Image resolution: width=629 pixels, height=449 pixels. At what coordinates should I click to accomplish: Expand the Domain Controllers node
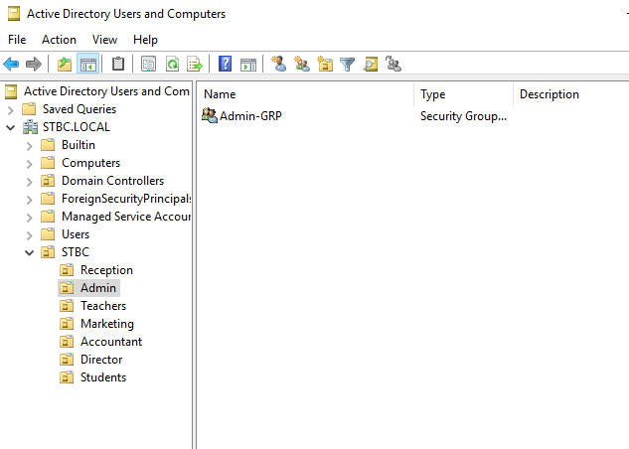tap(29, 182)
